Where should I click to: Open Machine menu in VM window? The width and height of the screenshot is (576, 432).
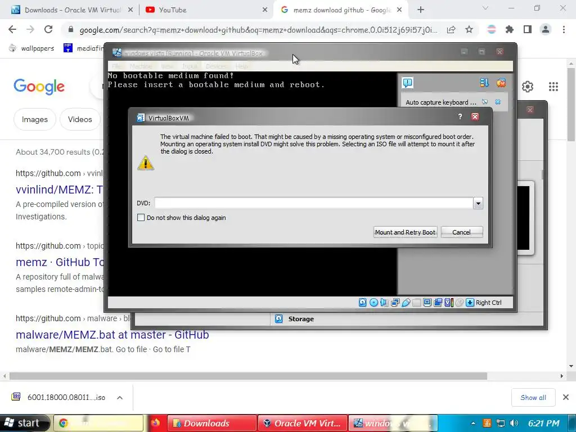tap(141, 66)
